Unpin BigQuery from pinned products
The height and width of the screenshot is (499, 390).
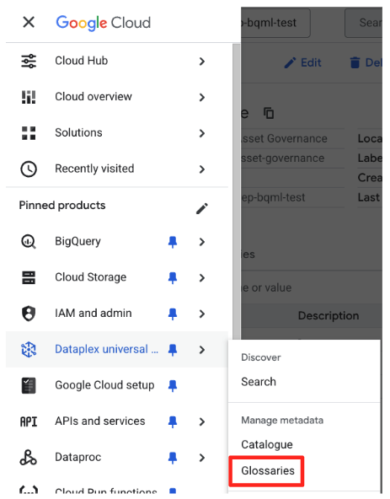point(173,242)
